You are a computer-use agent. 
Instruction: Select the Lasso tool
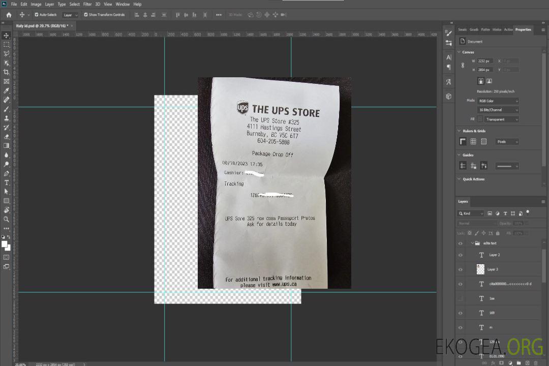[x=6, y=53]
